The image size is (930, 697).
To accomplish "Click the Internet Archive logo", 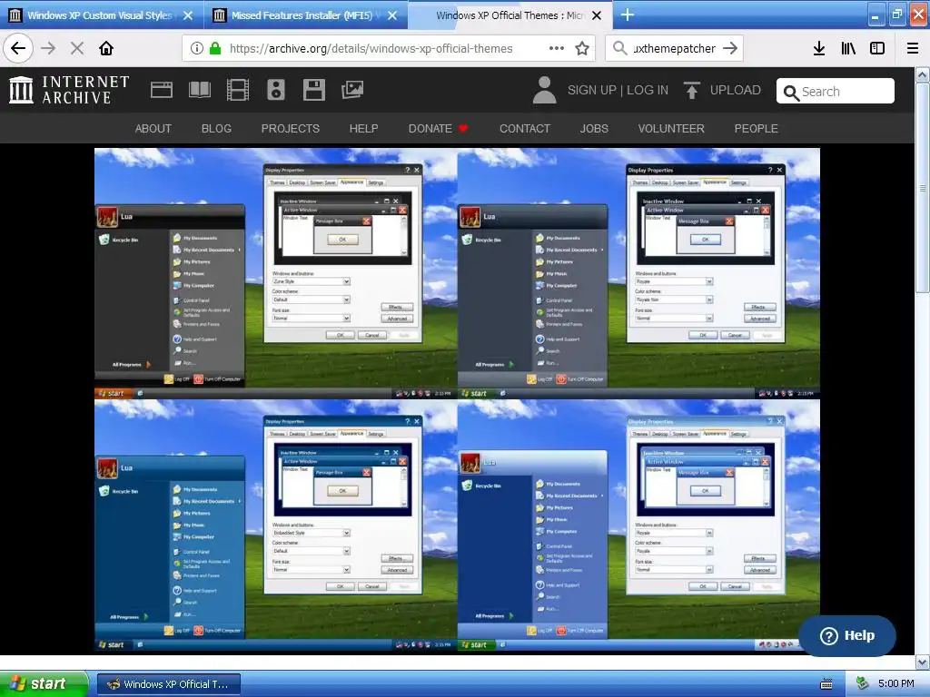I will (69, 90).
